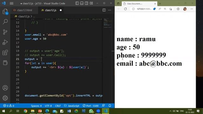Click the 'email : abc@bbc.com' text in the page
The image size is (203, 114).
click(149, 64)
